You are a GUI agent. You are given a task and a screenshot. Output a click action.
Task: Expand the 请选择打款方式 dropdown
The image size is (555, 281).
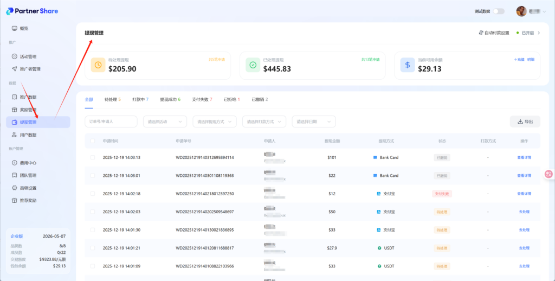(x=264, y=122)
